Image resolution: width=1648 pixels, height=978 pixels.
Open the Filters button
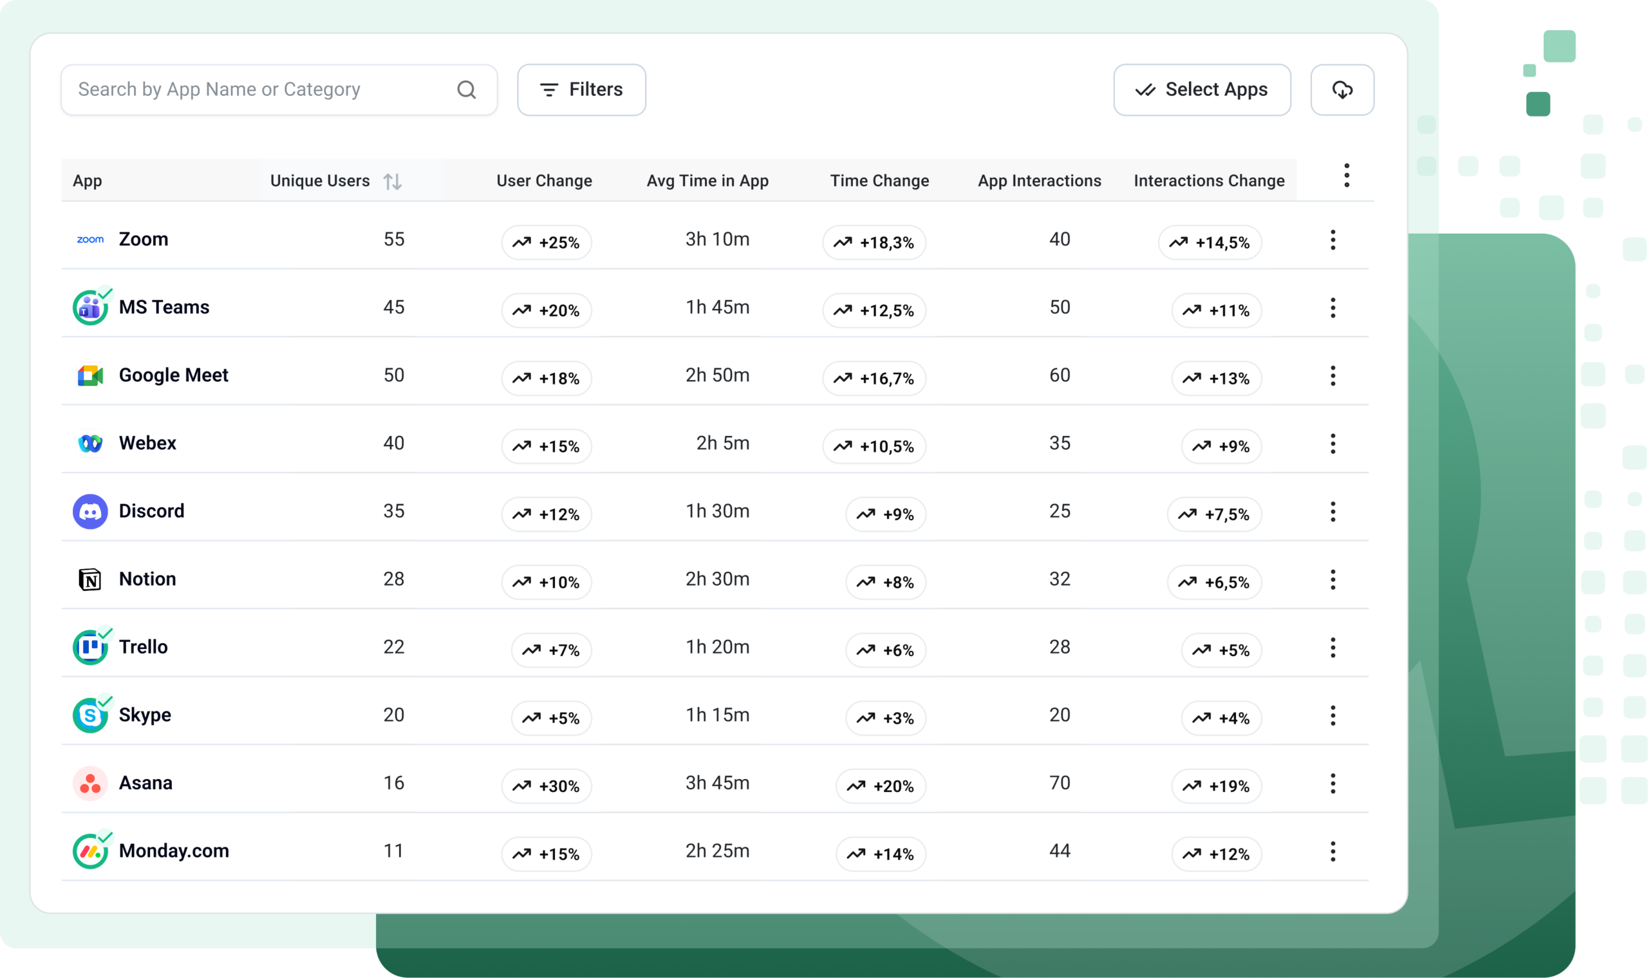581,89
